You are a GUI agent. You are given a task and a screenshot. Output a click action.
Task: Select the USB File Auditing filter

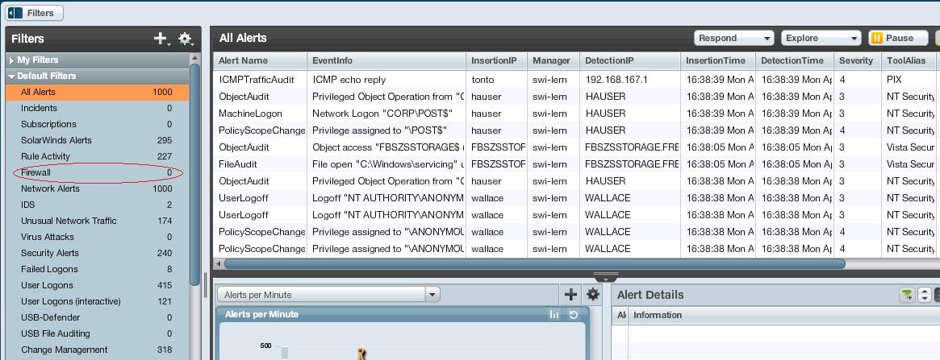pyautogui.click(x=97, y=334)
